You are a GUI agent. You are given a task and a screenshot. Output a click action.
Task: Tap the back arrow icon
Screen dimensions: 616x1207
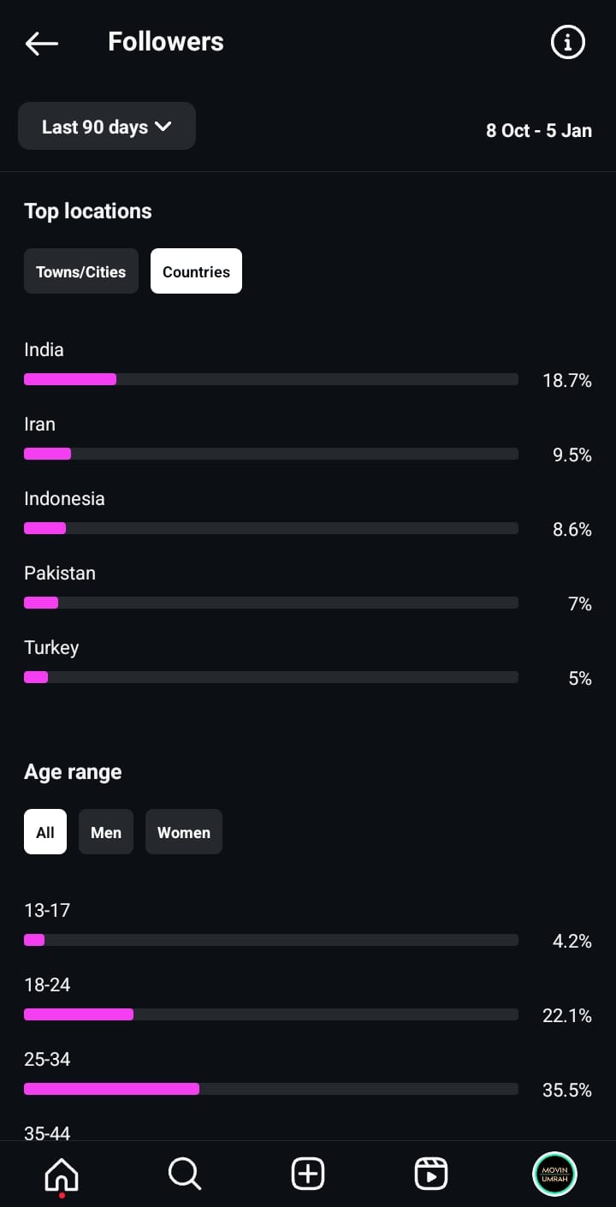click(41, 43)
